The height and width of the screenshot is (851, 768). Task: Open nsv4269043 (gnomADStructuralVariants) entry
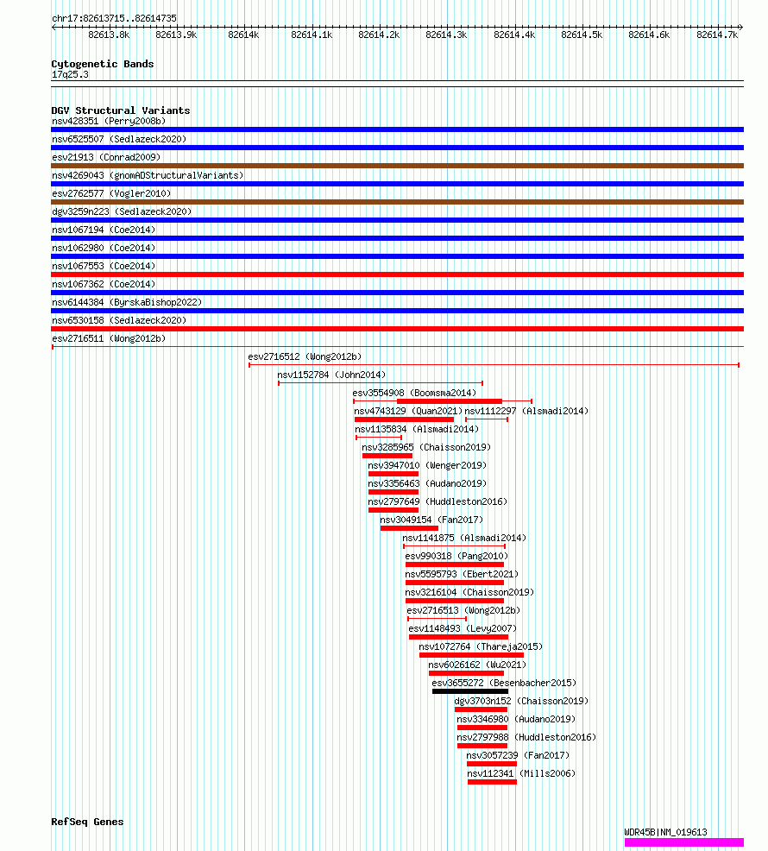148,175
